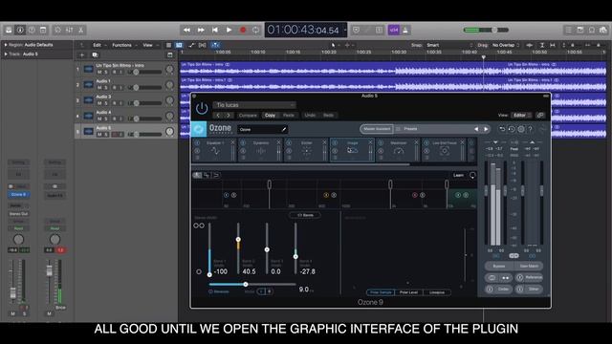Go to the next Ozone preset arrow
This screenshot has height=344, width=612.
click(486, 129)
